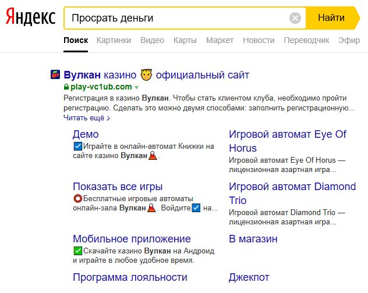The image size is (368, 293).
Task: Click the Яндекс logo
Action: [30, 17]
